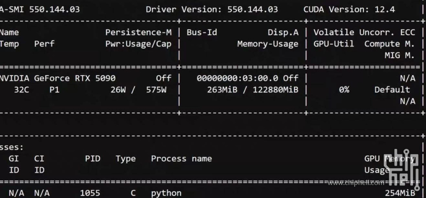Screen dimensions: 426x198
Task: Click the Bus-Id column header
Action: point(202,33)
